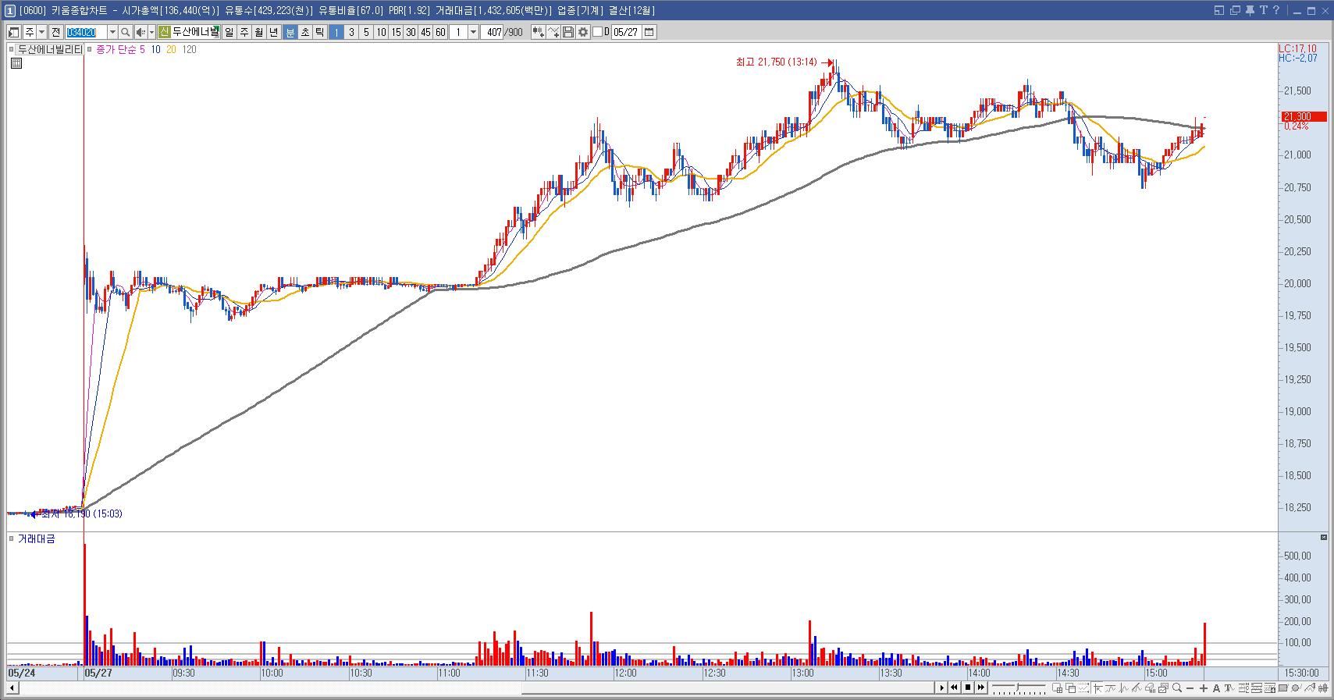Select the 주 (weekly) chart period button

244,32
